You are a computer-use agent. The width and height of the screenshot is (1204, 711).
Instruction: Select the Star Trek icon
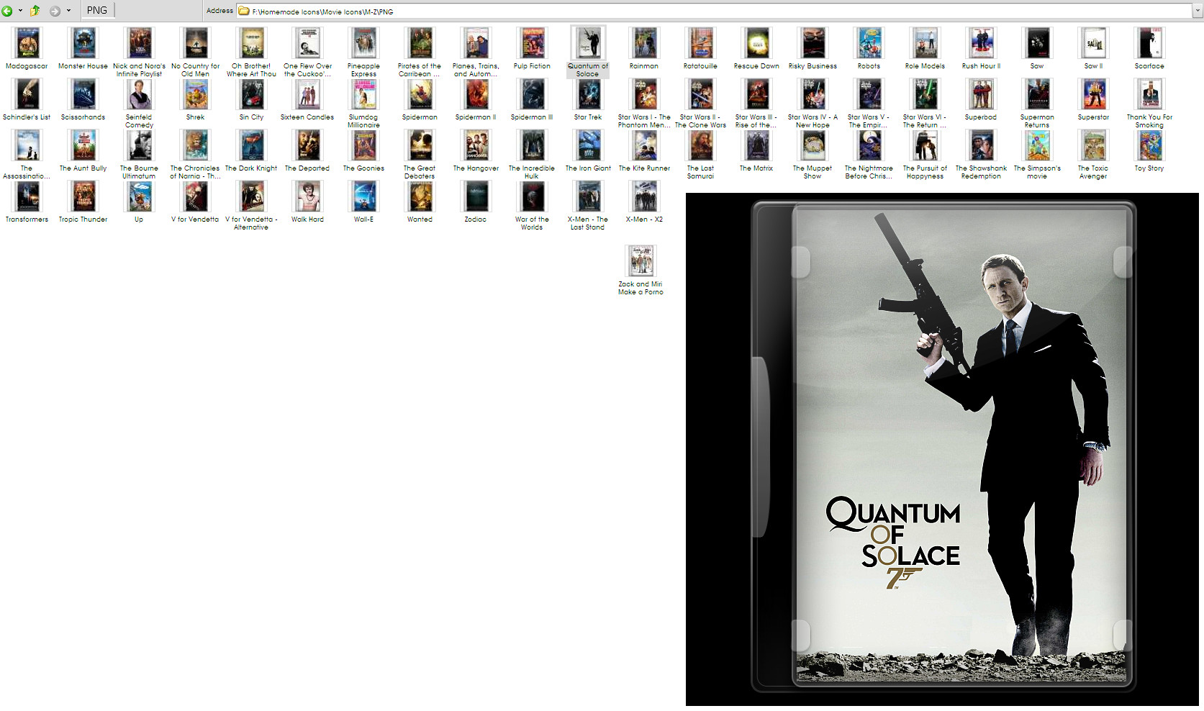589,94
